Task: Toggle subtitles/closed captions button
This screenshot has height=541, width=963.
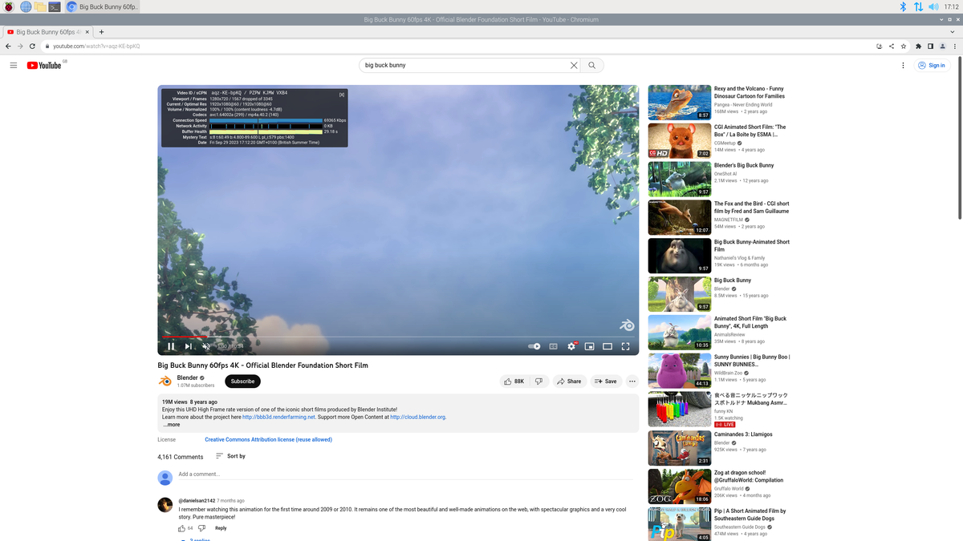Action: [553, 346]
